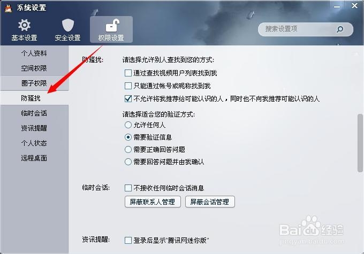
Task: Open the 基本设置 gear icon
Action: coord(24,25)
